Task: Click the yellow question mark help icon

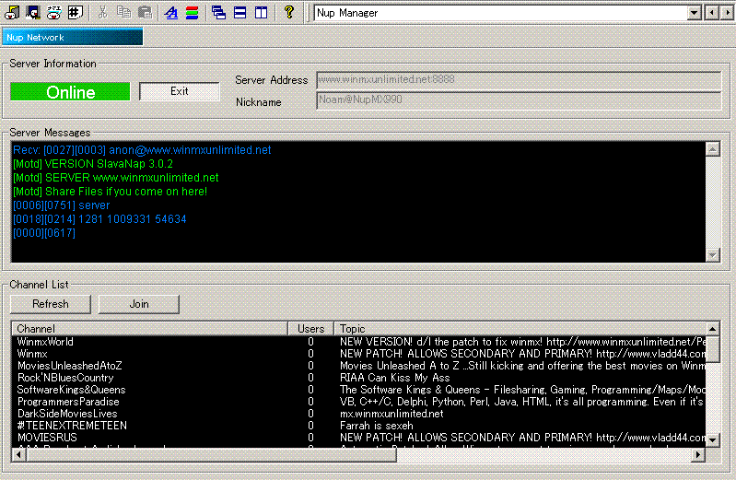Action: pos(289,12)
